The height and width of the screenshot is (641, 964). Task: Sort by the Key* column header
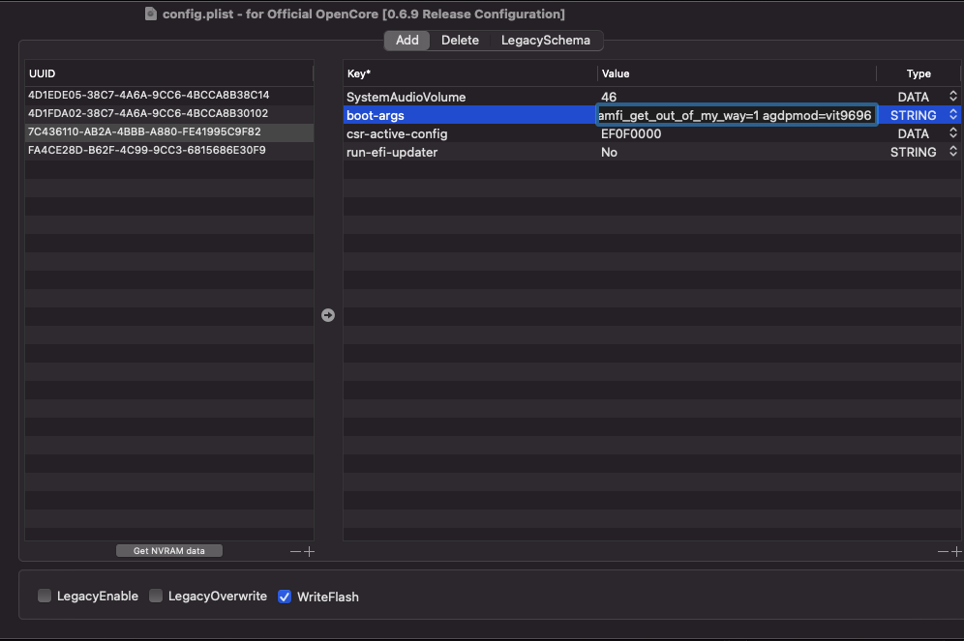tap(469, 73)
